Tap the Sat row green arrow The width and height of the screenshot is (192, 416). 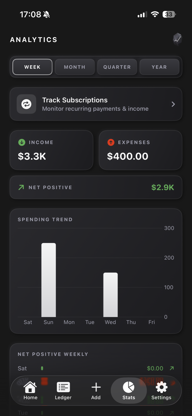tap(172, 368)
